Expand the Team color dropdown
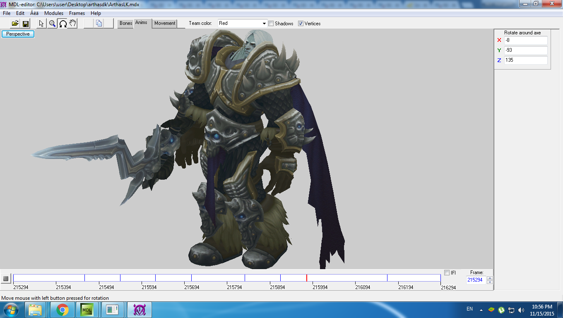563x318 pixels. tap(265, 23)
